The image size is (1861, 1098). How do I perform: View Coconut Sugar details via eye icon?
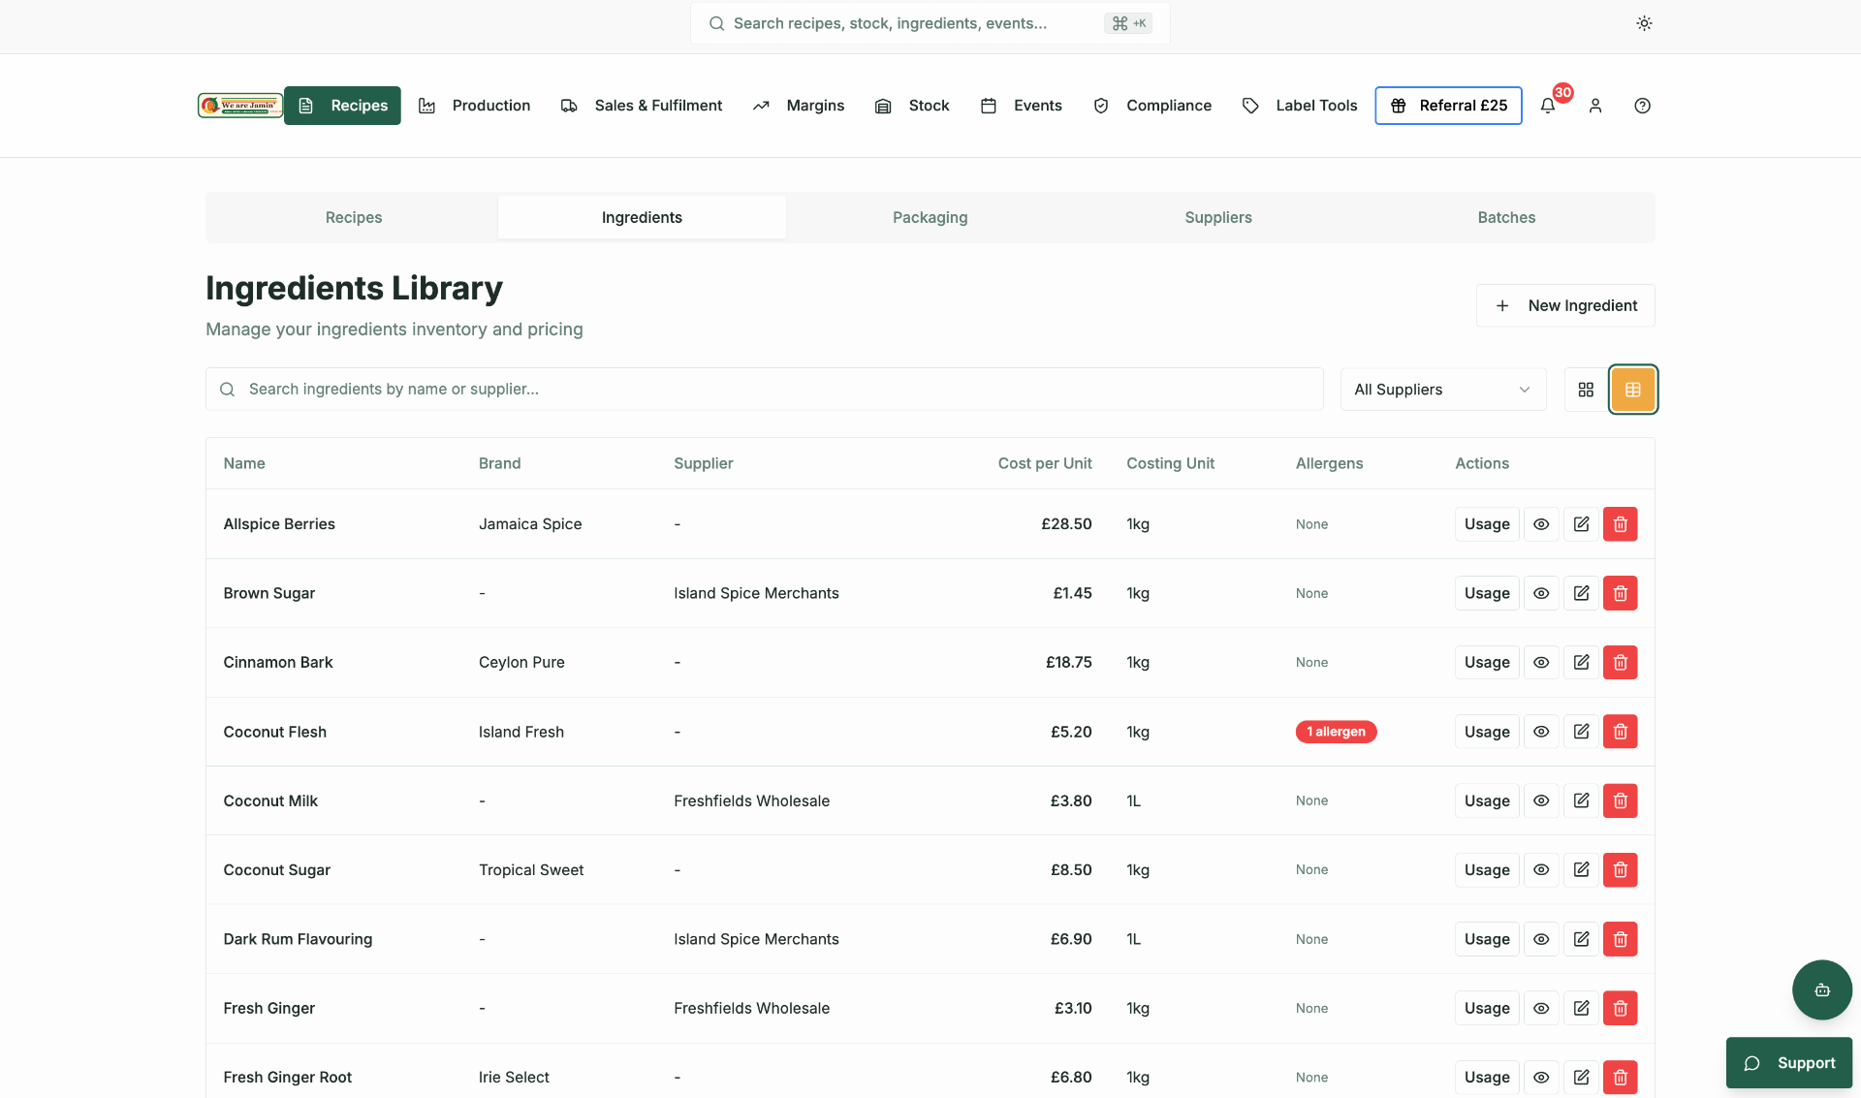[1541, 869]
